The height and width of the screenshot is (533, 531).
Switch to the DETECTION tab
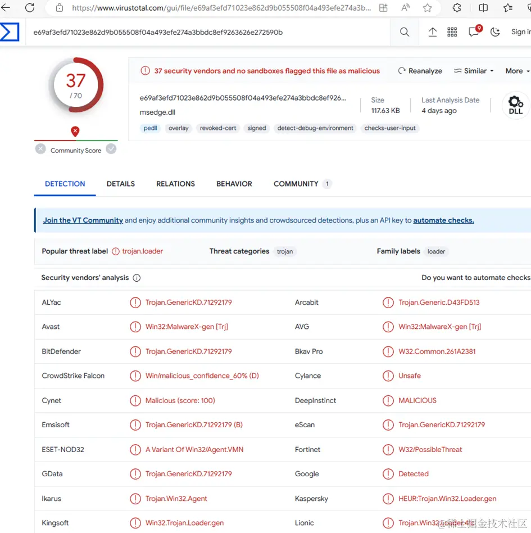(x=65, y=184)
